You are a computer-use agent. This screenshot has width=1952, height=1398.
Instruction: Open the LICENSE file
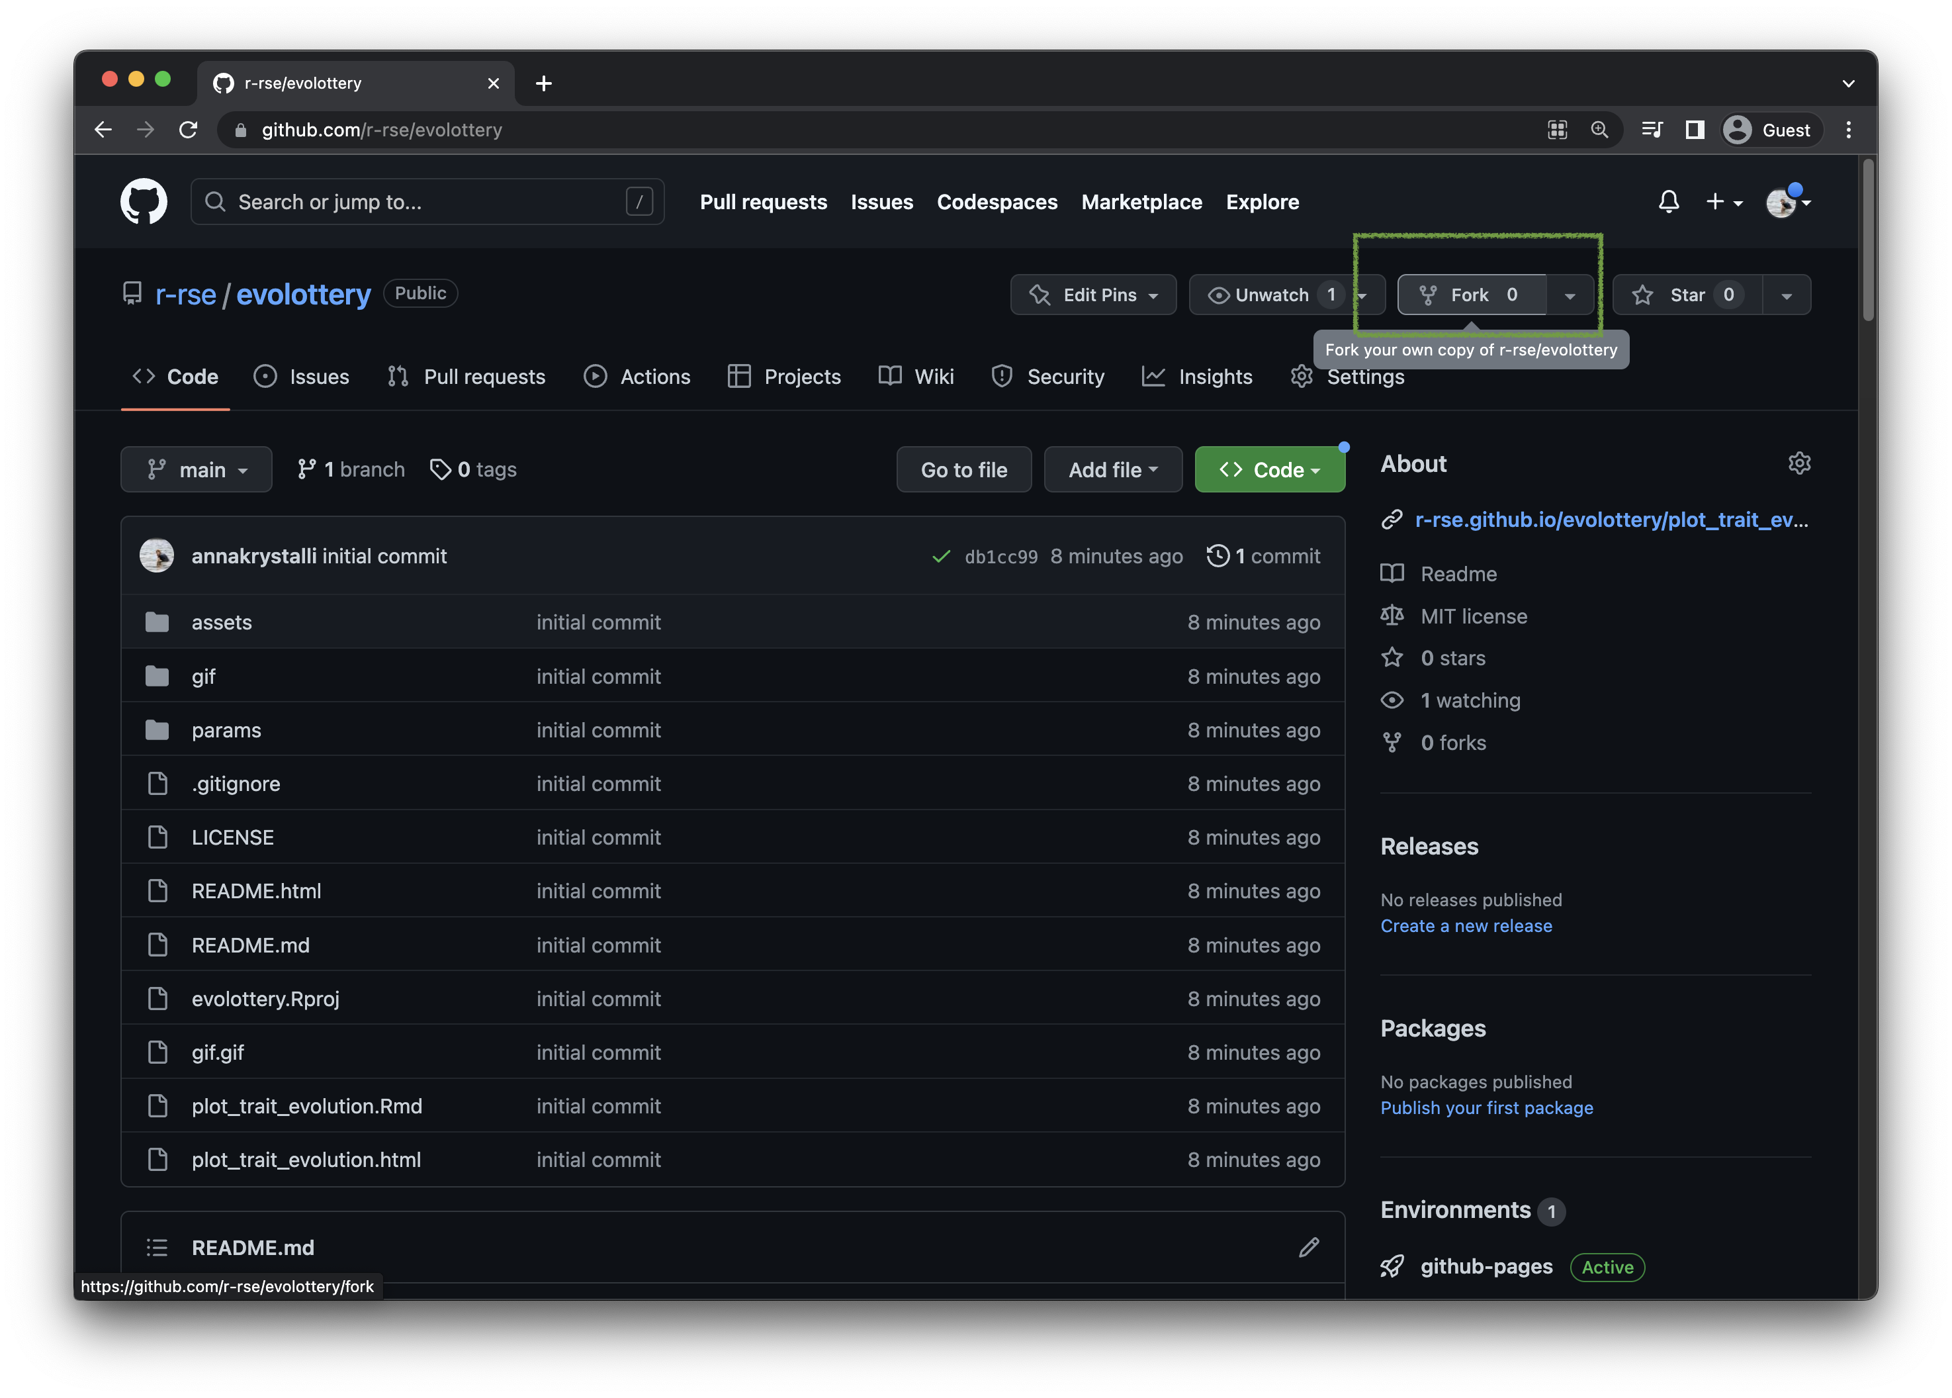tap(232, 837)
